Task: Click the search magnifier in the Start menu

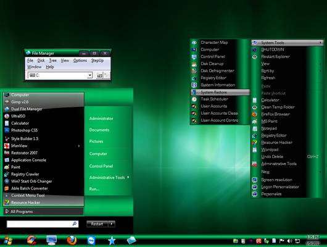Action: click(75, 224)
